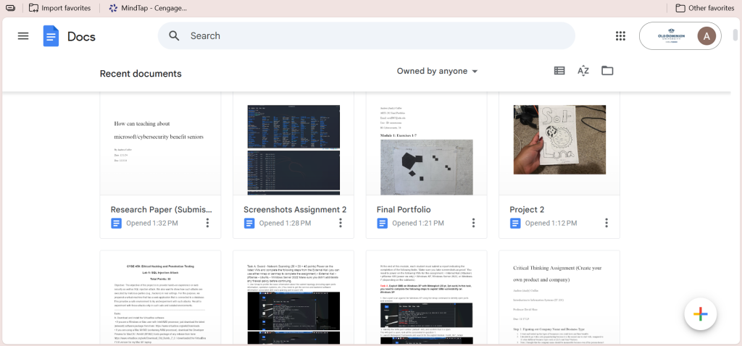
Task: Click the Google Docs logo icon
Action: pos(51,36)
